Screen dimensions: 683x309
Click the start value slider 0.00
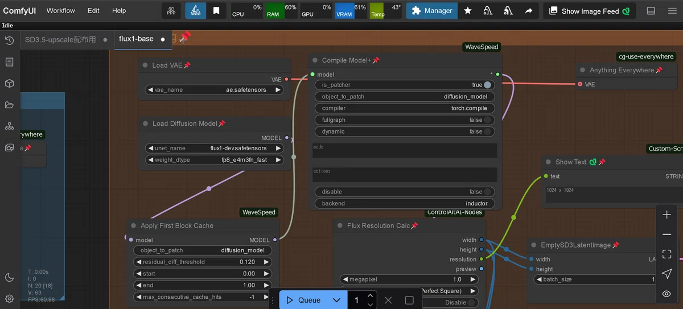pyautogui.click(x=203, y=273)
